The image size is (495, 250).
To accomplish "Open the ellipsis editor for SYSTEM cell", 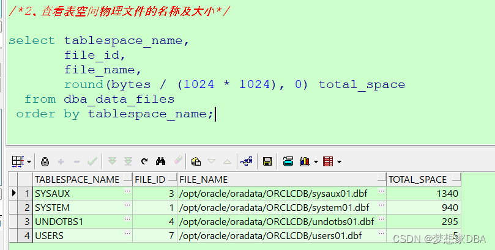I will [x=127, y=205].
